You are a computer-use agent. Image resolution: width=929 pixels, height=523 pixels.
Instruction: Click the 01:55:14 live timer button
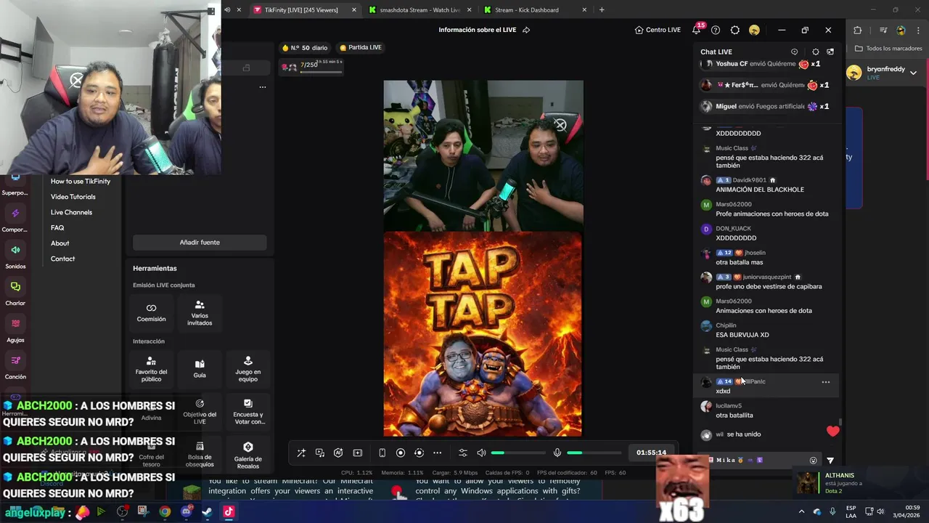click(x=651, y=453)
